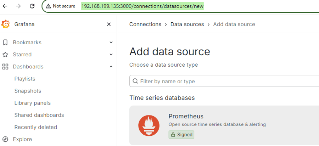Open Starred in the sidebar

pyautogui.click(x=22, y=55)
